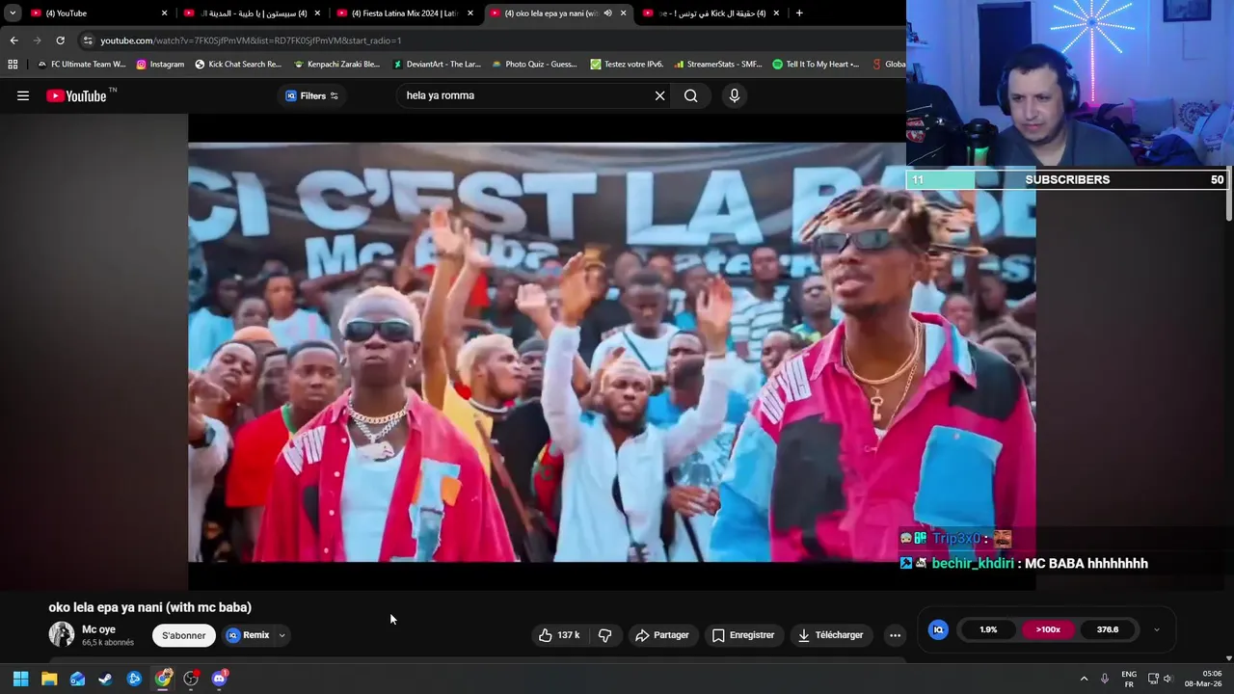This screenshot has height=694, width=1234.
Task: Click the blue IQ badge beside the stats
Action: 938,629
